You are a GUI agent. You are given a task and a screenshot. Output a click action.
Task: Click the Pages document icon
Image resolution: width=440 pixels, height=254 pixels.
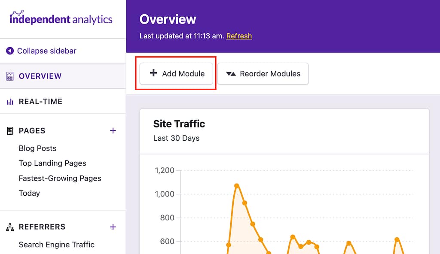(9, 130)
